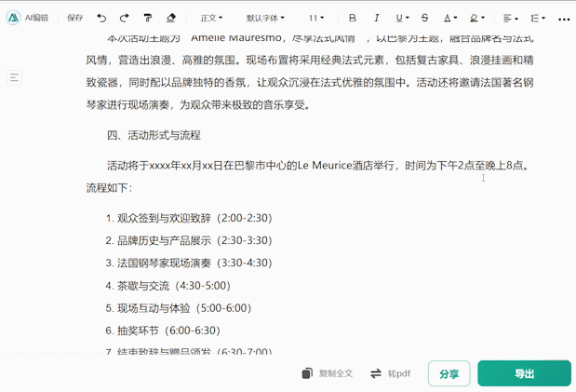Click the 转pdf convert icon
The height and width of the screenshot is (392, 576).
point(376,373)
